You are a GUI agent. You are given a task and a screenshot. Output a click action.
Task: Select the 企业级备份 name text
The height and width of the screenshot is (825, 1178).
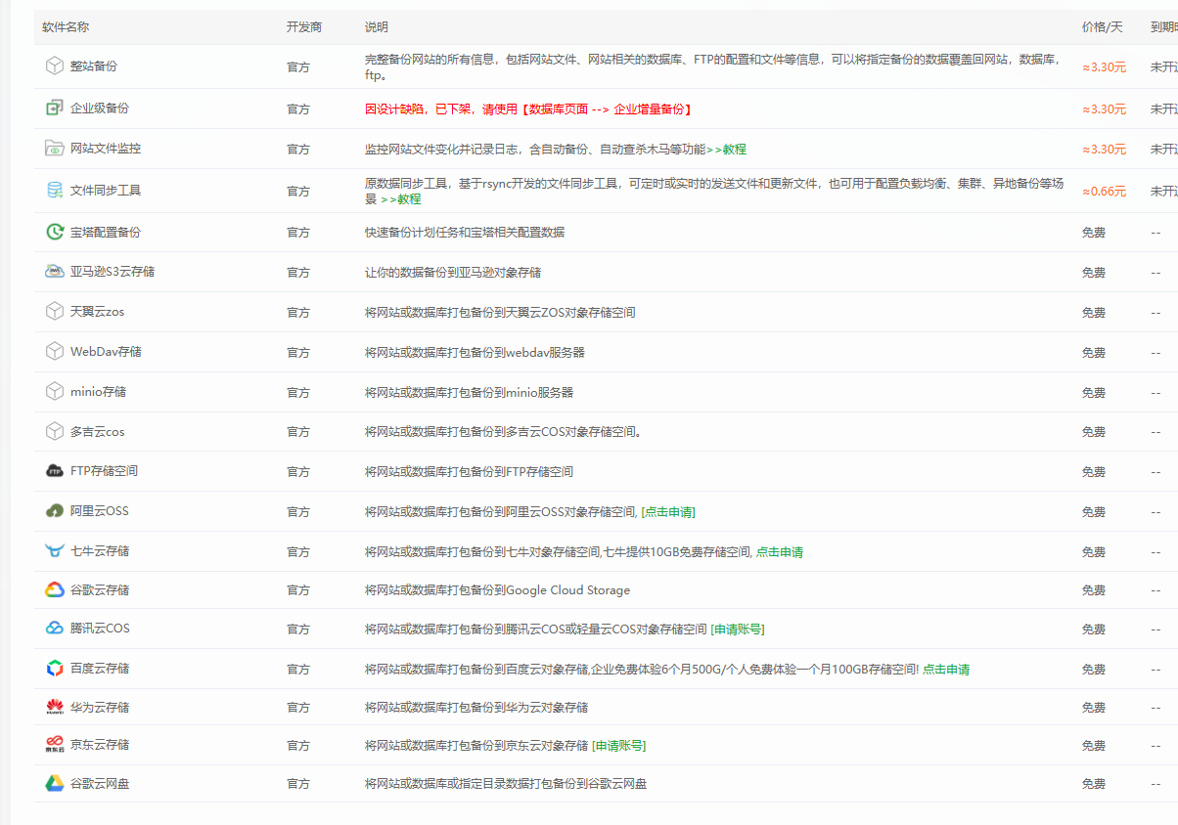pos(100,109)
